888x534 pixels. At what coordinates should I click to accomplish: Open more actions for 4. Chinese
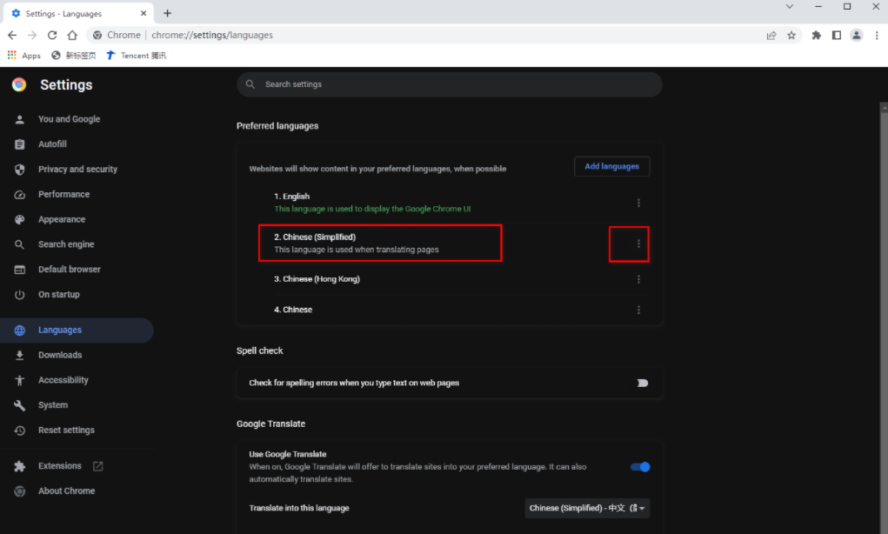pos(638,310)
